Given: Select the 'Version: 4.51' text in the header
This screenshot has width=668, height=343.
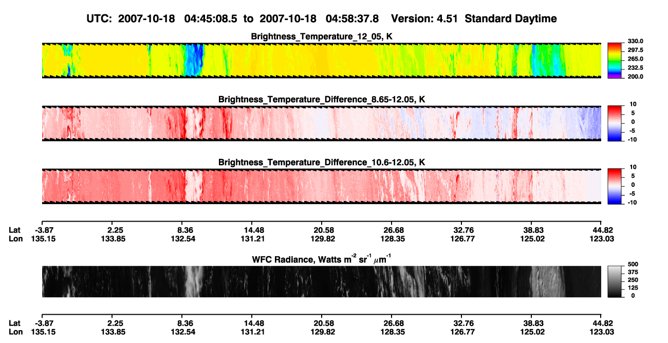Looking at the screenshot, I should tap(423, 19).
